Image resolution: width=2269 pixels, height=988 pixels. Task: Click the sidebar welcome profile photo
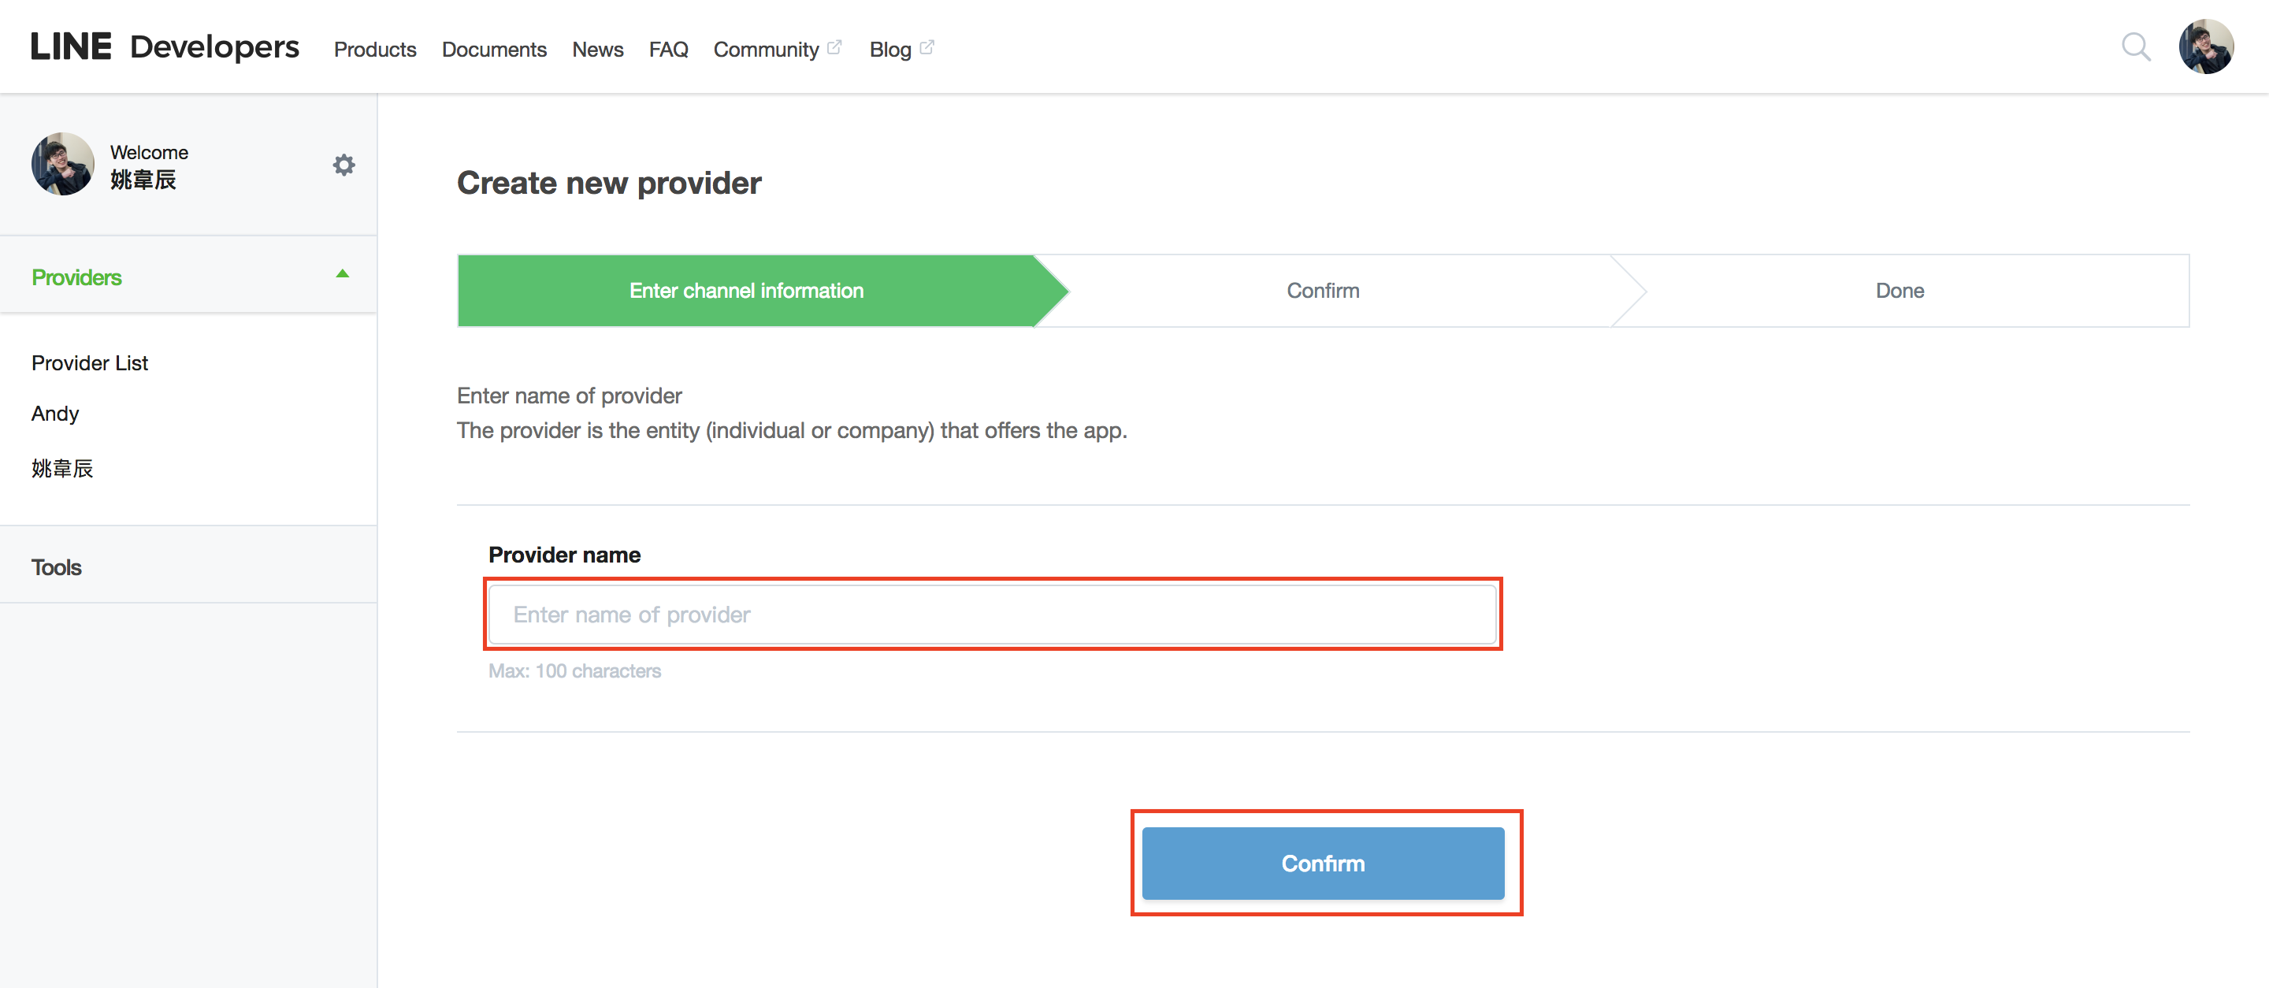(x=62, y=164)
